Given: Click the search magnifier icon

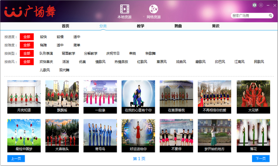Looking at the screenshot, I should (270, 16).
